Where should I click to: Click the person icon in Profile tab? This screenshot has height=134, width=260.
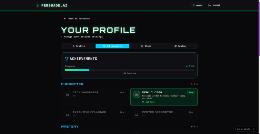pos(74,46)
